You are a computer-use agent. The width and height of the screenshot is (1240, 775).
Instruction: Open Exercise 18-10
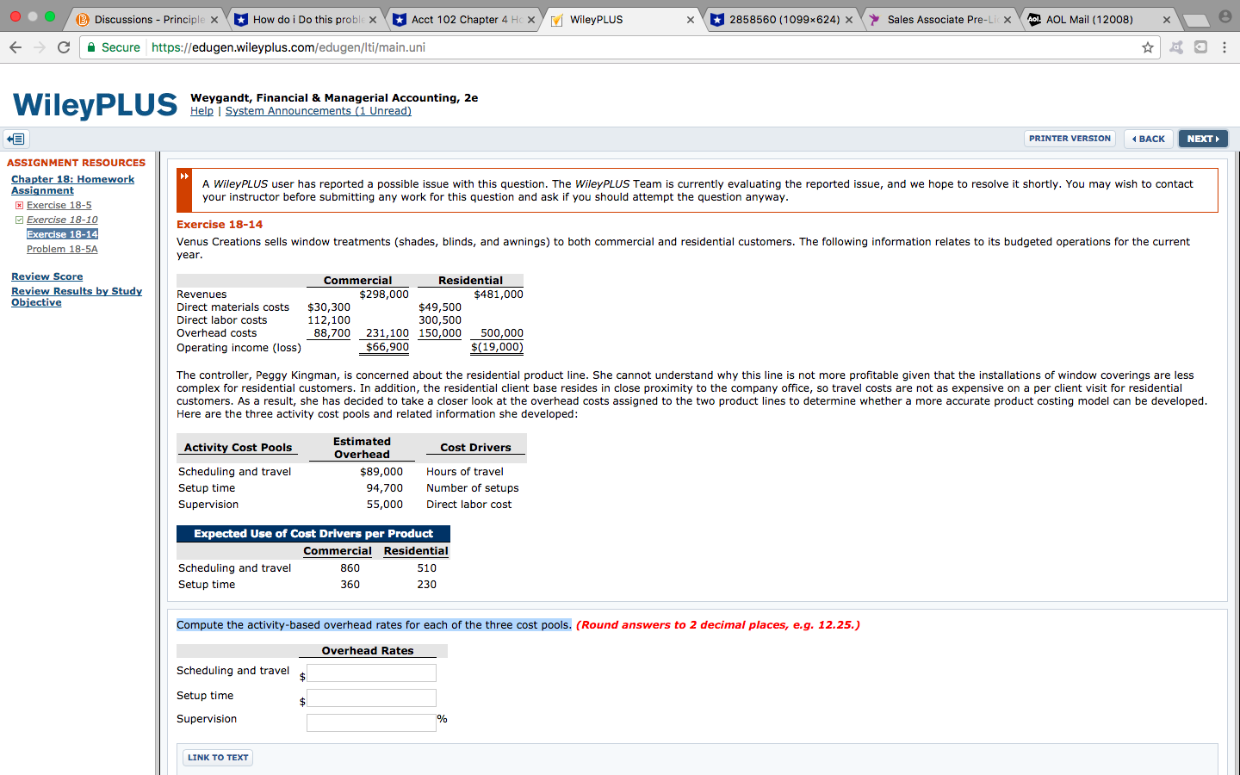click(x=62, y=220)
